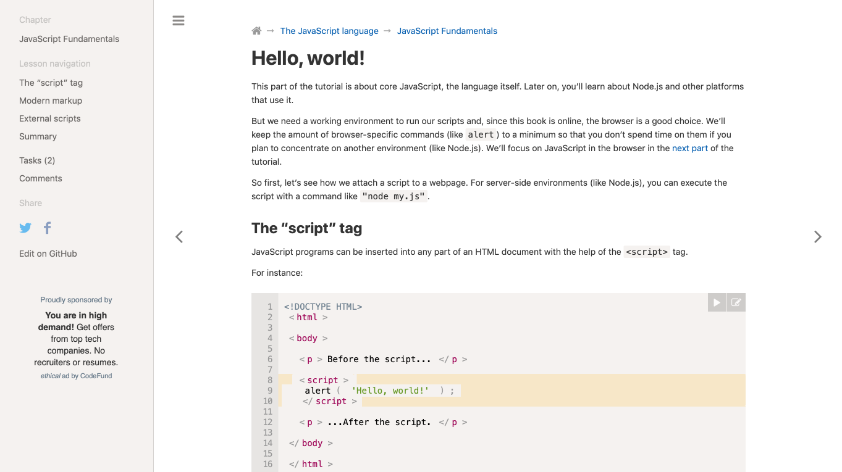Click the inline 'alert' code snippet

point(481,135)
